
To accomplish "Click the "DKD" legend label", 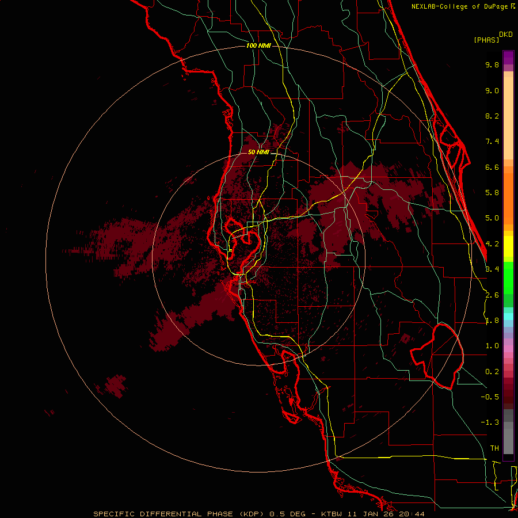I will [506, 35].
